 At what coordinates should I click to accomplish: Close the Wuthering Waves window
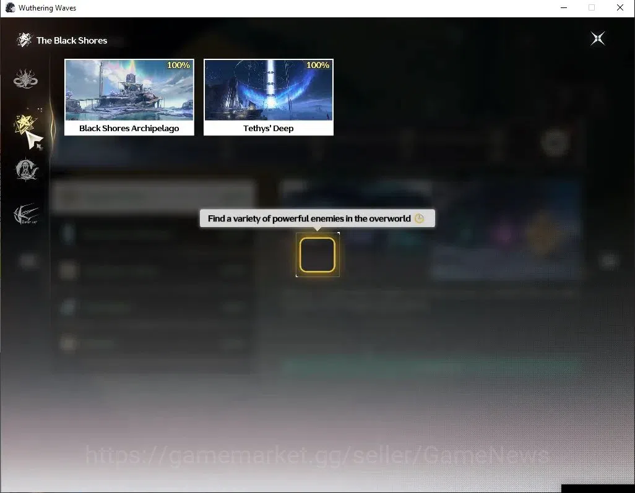coord(620,7)
